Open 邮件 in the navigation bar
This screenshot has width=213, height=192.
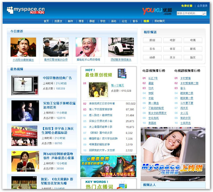[x=70, y=21]
